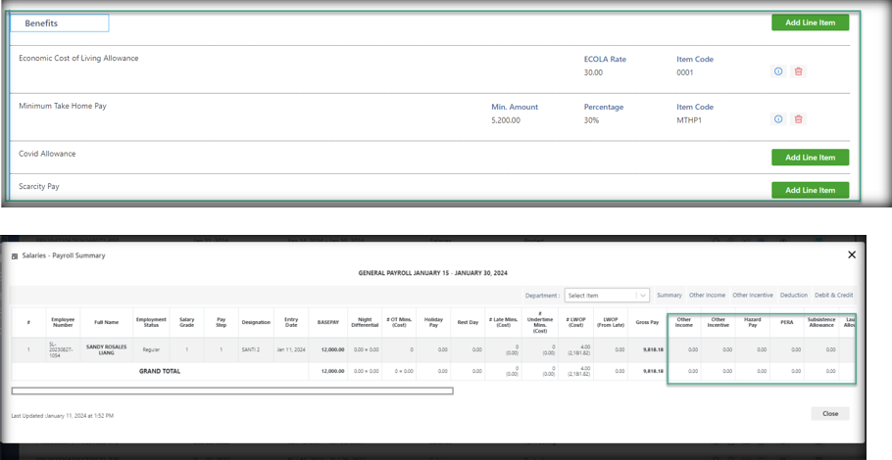Open the Department Select Item dropdown

pyautogui.click(x=600, y=296)
